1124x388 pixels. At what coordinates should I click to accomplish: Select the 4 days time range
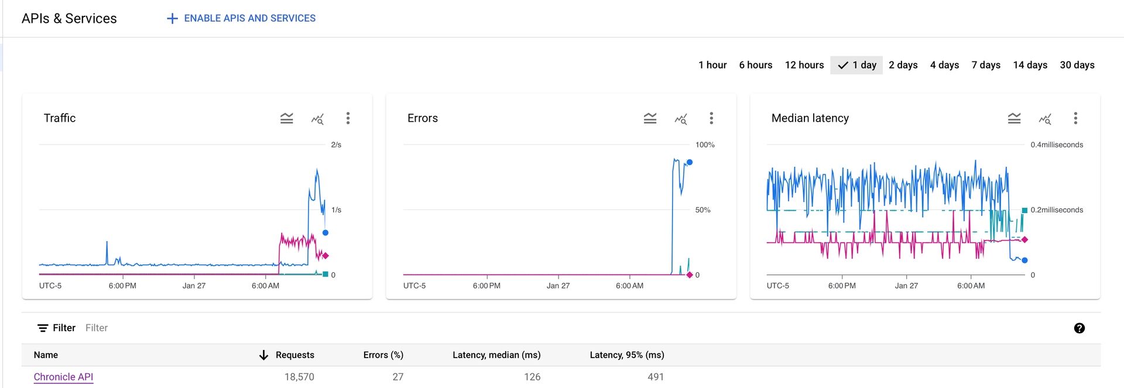[x=944, y=65]
